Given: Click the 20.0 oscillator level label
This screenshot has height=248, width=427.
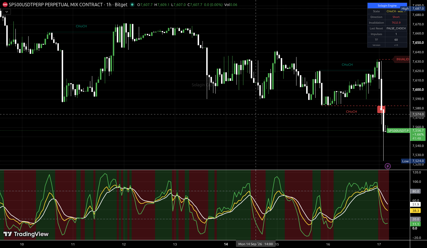Looking at the screenshot, I should click(x=416, y=219).
